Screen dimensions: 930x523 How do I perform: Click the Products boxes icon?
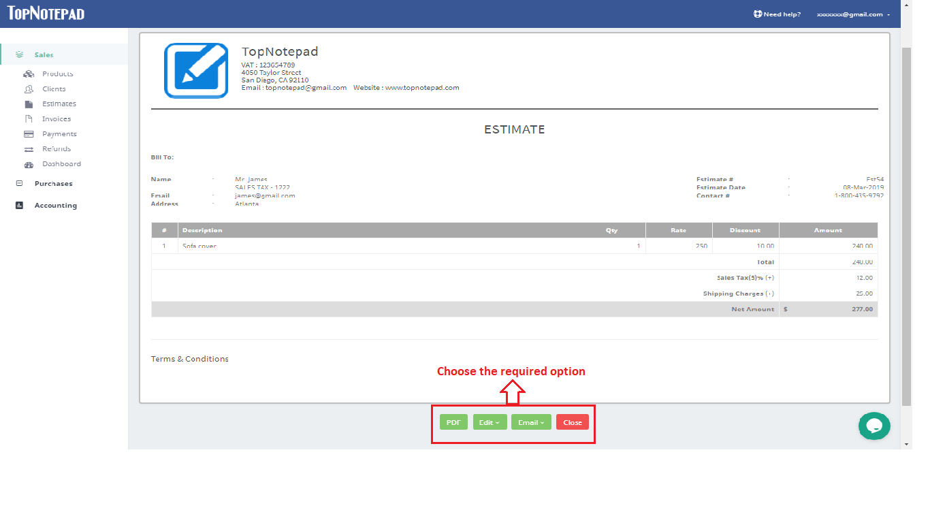click(x=29, y=74)
